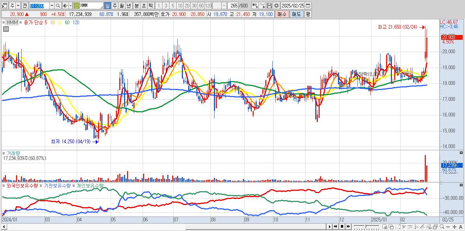This screenshot has width=465, height=231.
Task: Click the eraser with bars icon at bottom
Action: tap(429, 227)
